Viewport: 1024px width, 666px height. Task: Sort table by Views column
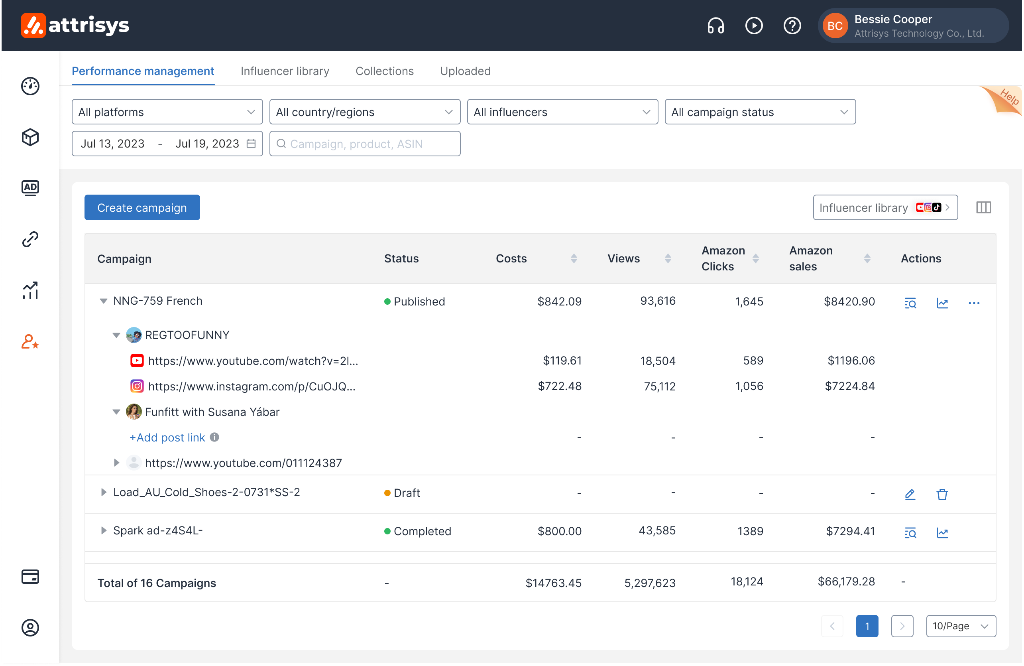point(668,259)
